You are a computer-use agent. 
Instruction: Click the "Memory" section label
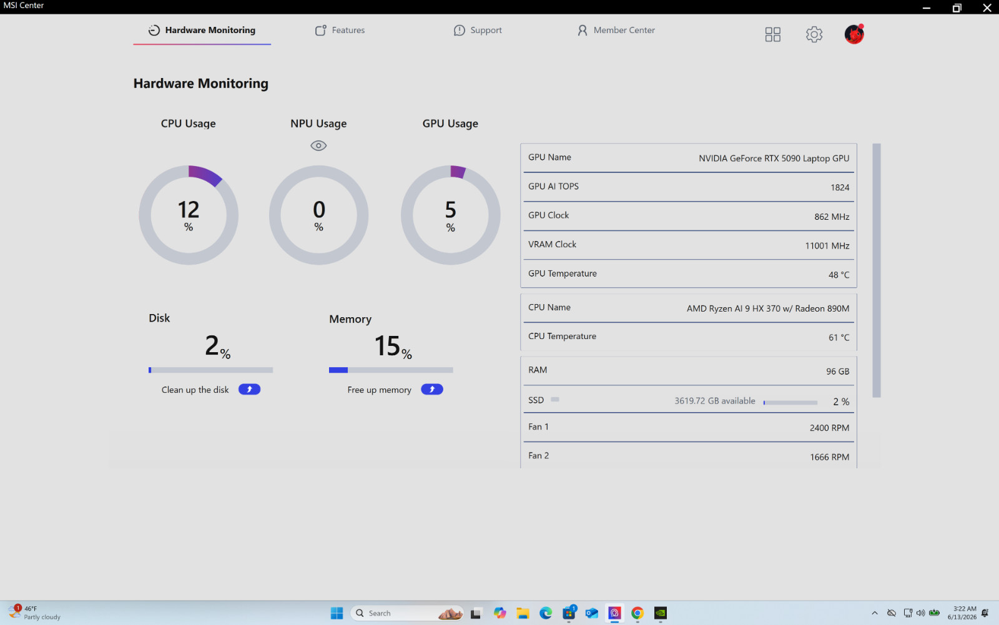tap(350, 319)
